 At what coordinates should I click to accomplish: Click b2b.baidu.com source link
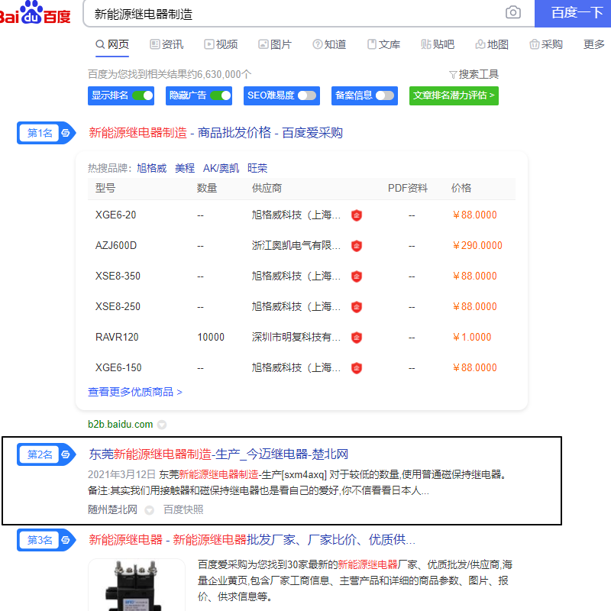[x=121, y=425]
